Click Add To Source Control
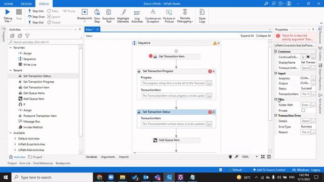The height and width of the screenshot is (182, 324). [269, 170]
